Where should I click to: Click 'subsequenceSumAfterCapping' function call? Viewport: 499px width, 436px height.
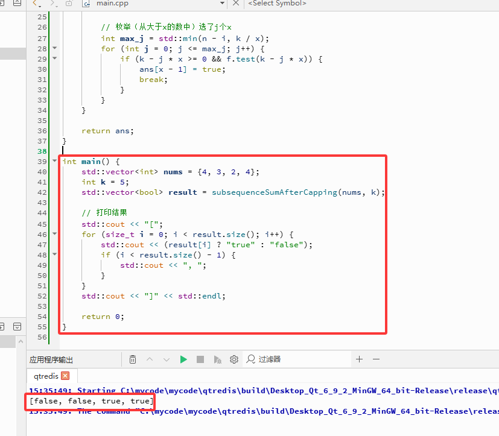275,192
